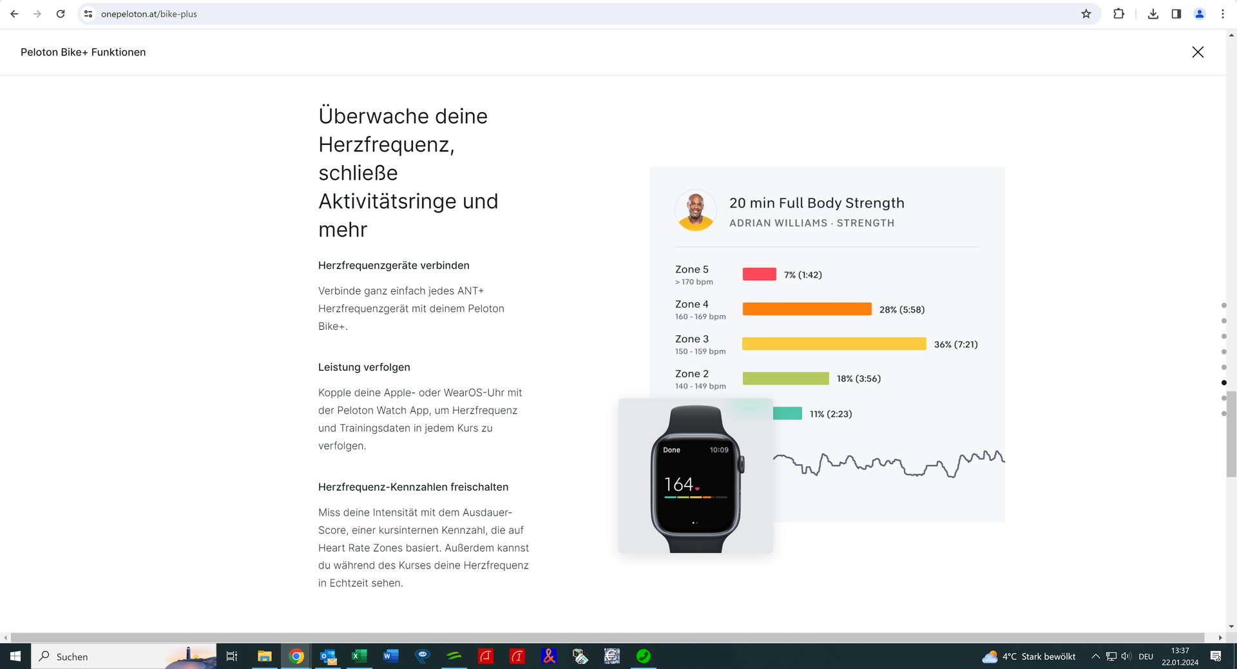Click the browser forward arrow
The image size is (1237, 669).
pyautogui.click(x=37, y=14)
